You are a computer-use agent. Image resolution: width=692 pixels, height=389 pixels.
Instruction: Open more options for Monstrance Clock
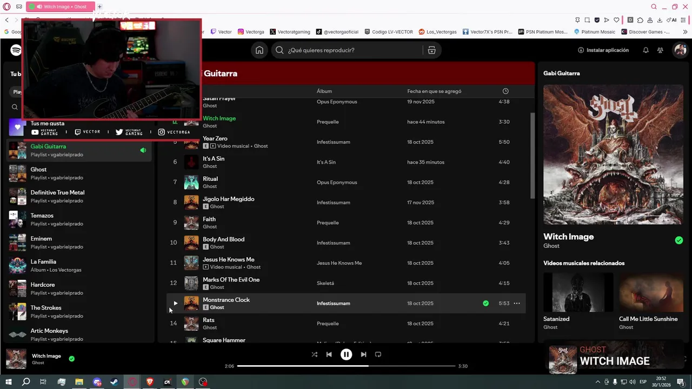pyautogui.click(x=517, y=304)
